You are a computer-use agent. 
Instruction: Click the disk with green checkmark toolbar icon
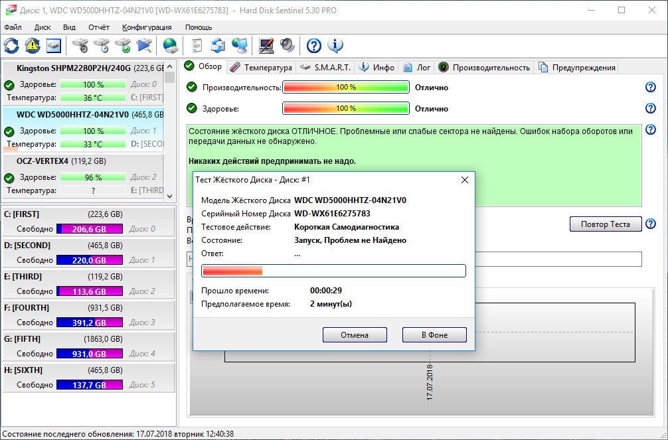(123, 46)
